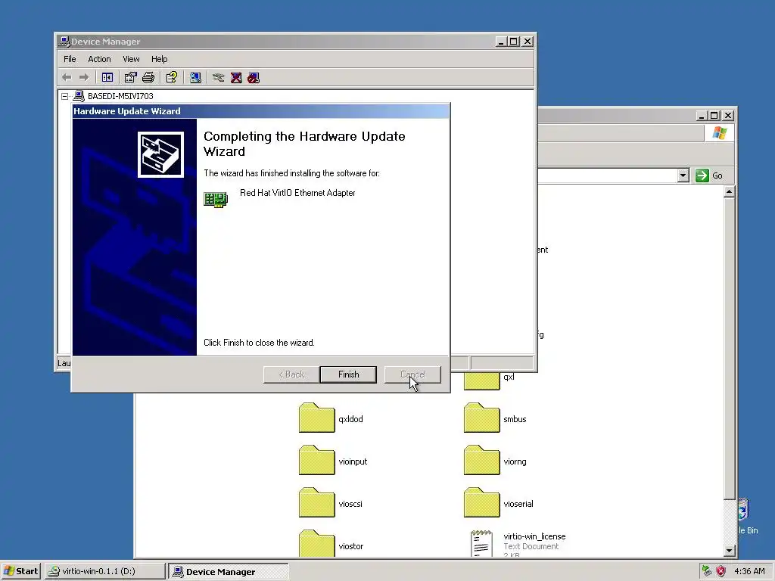
Task: Click the network tray icon
Action: pyautogui.click(x=707, y=571)
